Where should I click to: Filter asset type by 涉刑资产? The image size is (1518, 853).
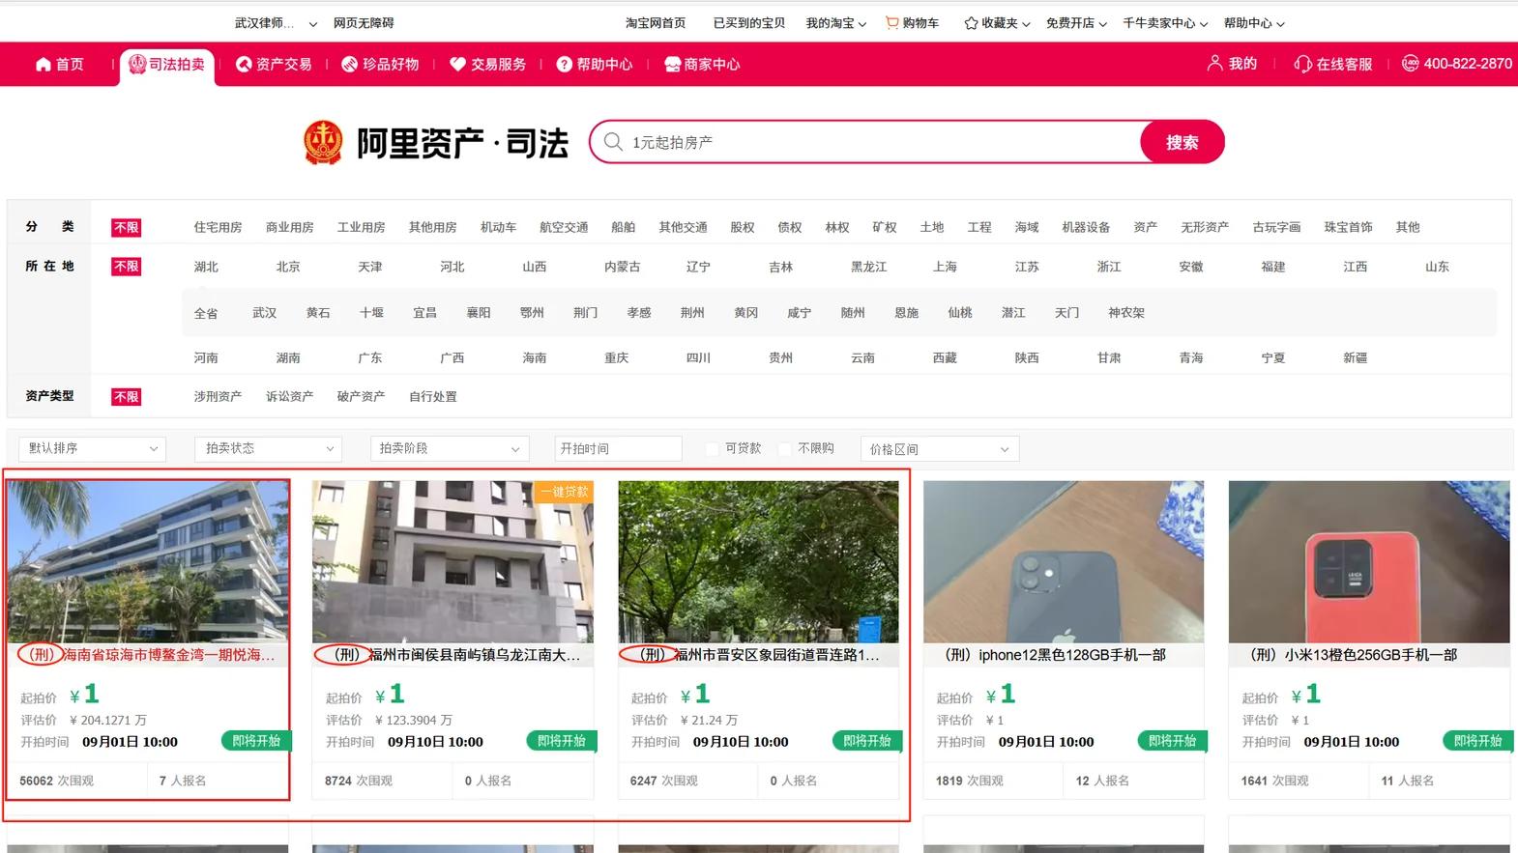(x=218, y=397)
